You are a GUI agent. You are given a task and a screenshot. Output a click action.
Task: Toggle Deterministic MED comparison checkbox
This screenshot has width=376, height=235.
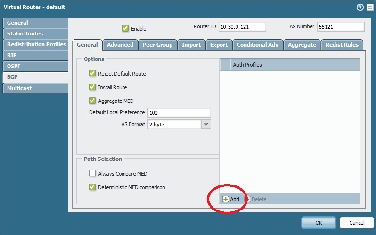click(92, 187)
